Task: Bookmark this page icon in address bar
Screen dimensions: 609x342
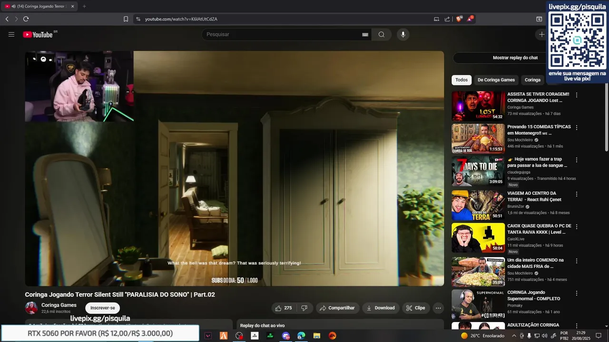Action: [x=126, y=19]
